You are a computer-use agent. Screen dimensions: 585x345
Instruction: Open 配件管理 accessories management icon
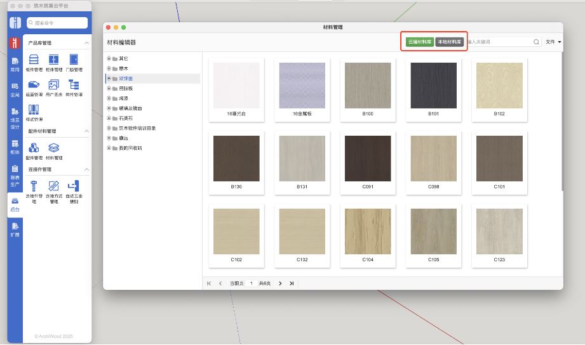[x=34, y=148]
